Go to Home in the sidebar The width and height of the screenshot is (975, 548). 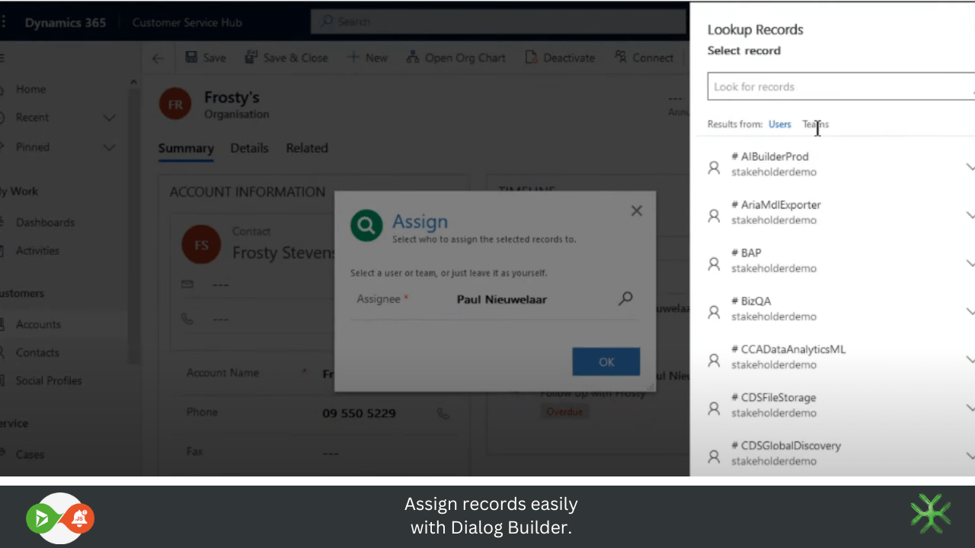[30, 89]
